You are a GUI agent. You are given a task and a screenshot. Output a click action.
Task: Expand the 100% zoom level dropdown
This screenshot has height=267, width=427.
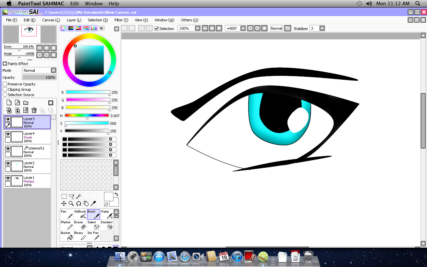(x=197, y=28)
